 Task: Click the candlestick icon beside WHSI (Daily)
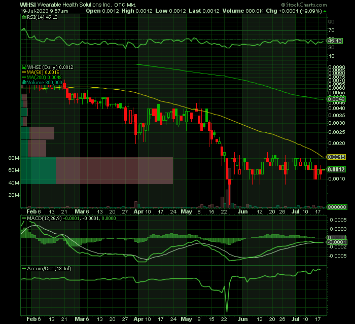point(24,67)
